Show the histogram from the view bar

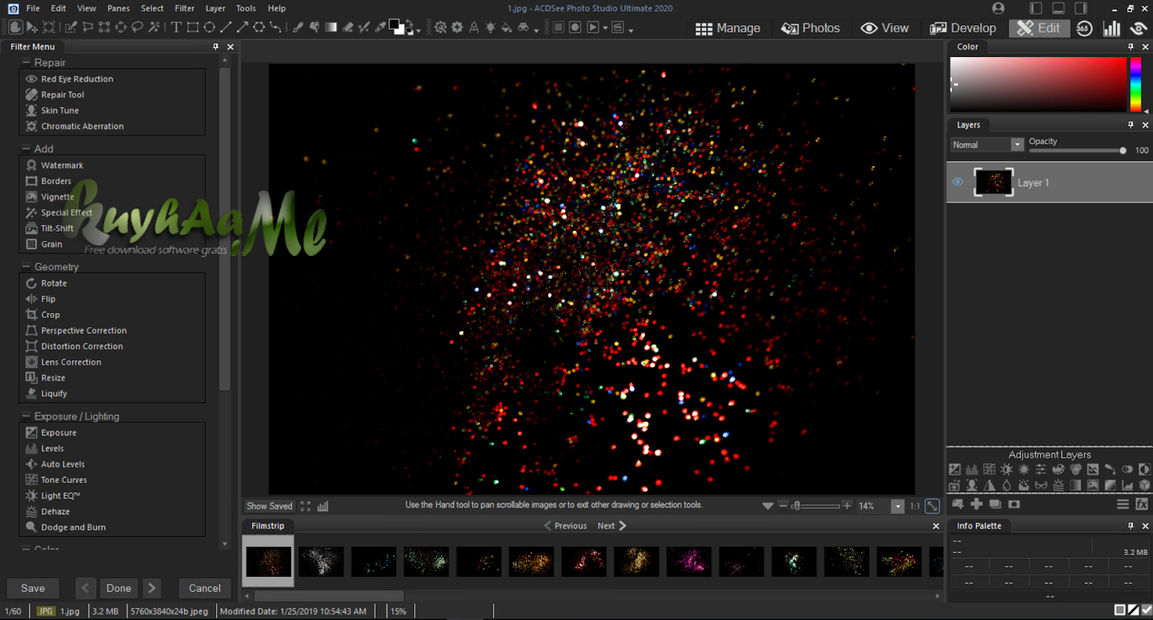(x=323, y=506)
